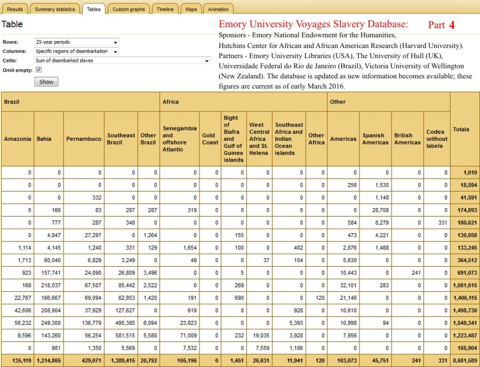Expand the Rows 25-year periods dropdown

(x=76, y=42)
